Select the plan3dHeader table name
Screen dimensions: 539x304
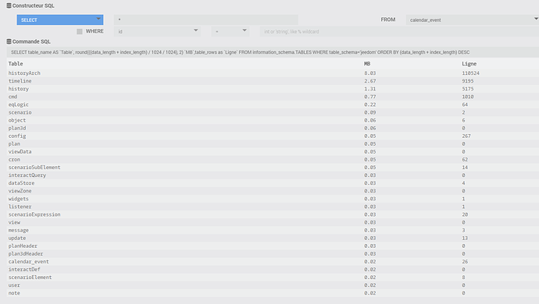[26, 254]
